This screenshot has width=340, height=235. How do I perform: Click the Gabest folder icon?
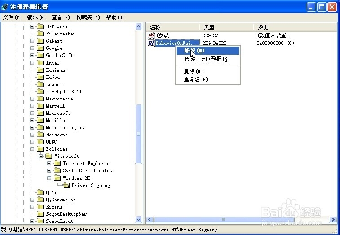pos(40,41)
